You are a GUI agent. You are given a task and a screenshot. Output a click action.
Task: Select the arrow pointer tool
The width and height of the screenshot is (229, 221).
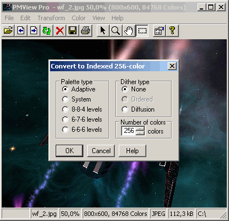click(x=103, y=30)
